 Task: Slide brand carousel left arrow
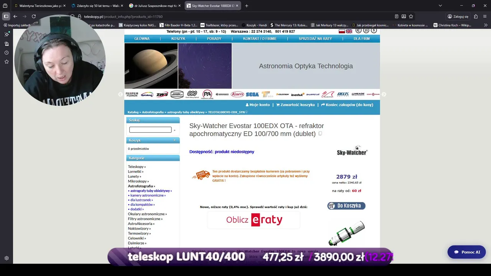(120, 94)
